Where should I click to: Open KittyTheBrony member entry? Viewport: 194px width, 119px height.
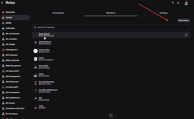[x=111, y=43]
